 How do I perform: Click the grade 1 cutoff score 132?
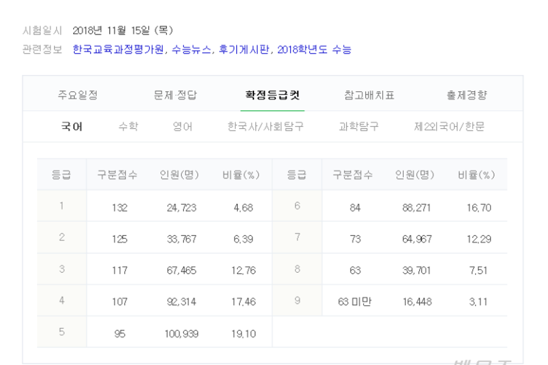pyautogui.click(x=120, y=208)
